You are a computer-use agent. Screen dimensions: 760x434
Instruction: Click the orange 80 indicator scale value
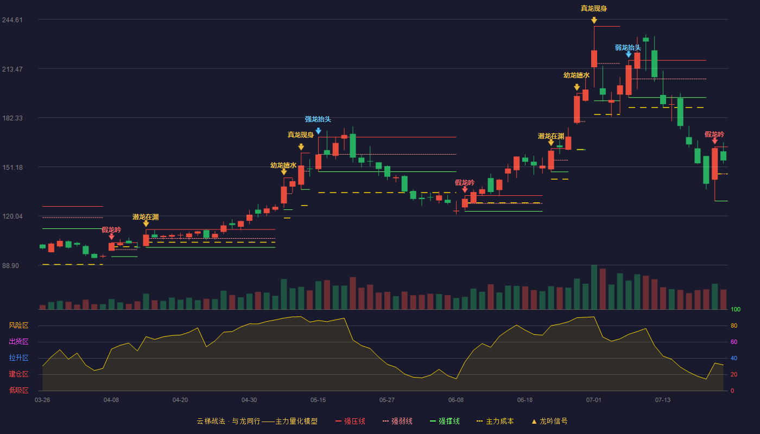(x=734, y=325)
